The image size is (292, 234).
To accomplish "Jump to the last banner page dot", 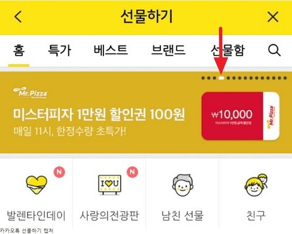I will coord(285,78).
